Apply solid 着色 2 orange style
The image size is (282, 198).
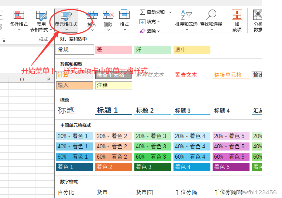coord(114,167)
